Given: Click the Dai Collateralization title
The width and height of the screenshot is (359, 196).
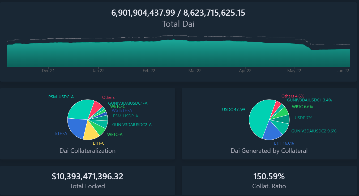Looking at the screenshot, I should [88, 151].
